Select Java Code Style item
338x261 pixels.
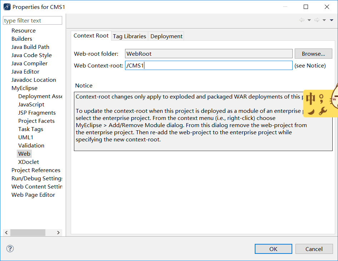pyautogui.click(x=32, y=55)
